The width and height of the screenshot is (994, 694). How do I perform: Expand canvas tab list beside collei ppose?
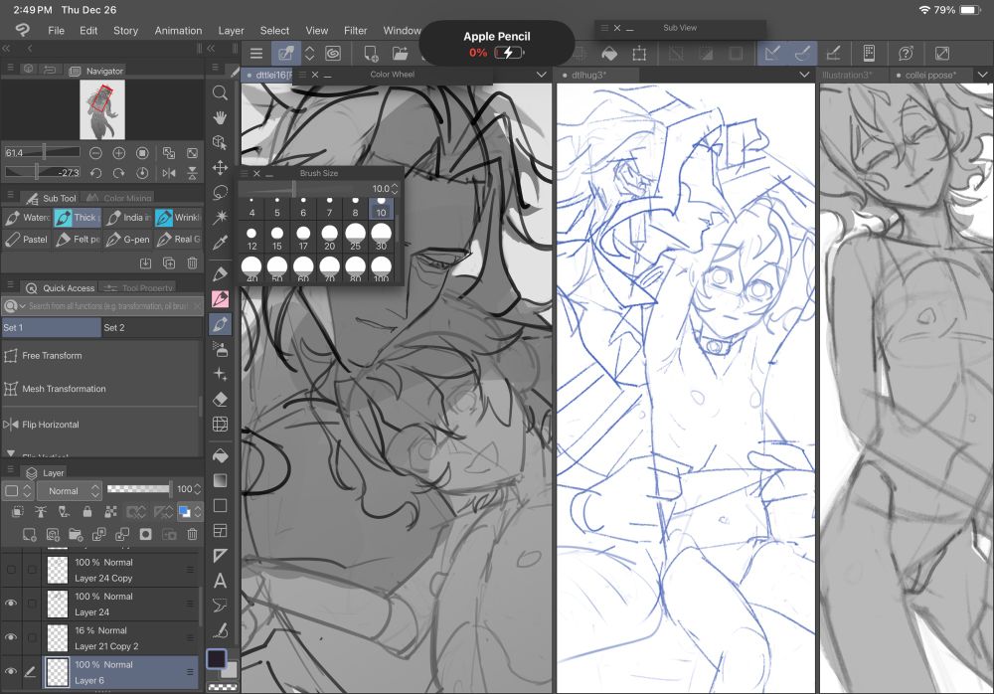(x=983, y=75)
